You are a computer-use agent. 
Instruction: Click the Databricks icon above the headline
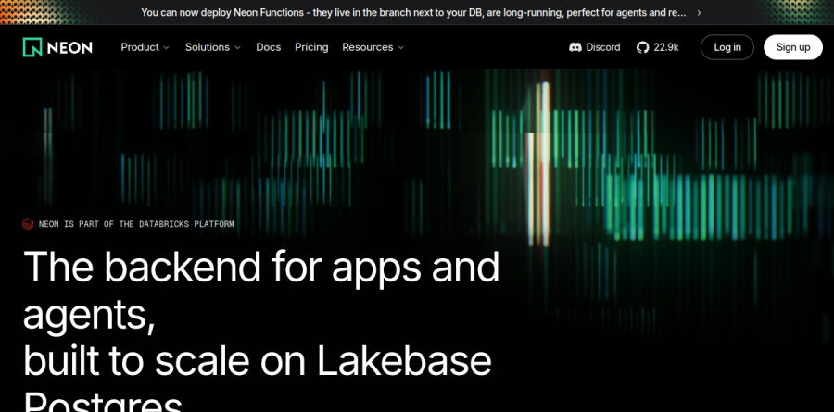28,224
